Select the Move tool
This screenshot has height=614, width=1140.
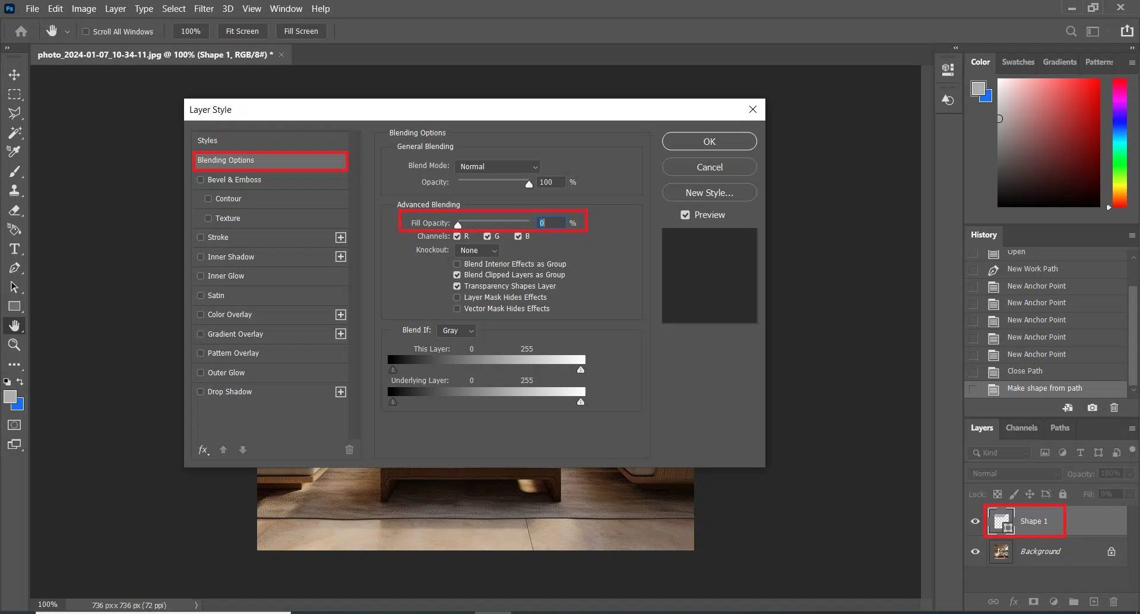(14, 75)
